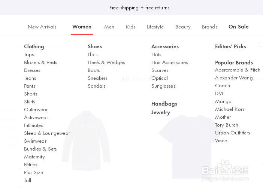
Task: Click the Michael Kors brand link
Action: point(229,109)
